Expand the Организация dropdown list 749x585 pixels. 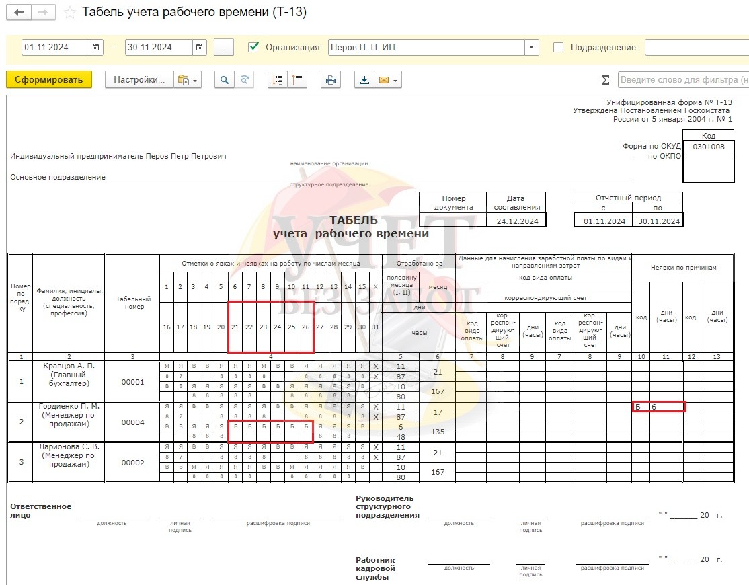point(532,47)
